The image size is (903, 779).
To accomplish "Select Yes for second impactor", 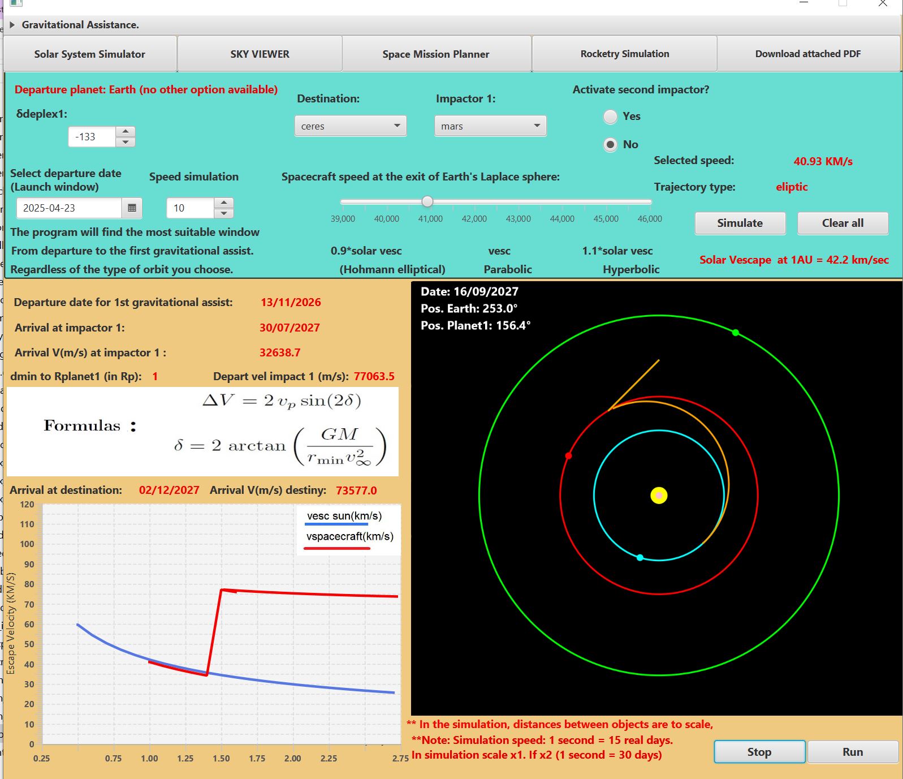I will point(610,117).
